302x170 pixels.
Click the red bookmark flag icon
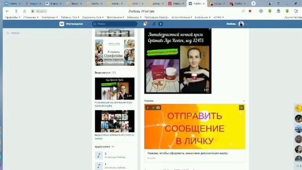(250, 11)
